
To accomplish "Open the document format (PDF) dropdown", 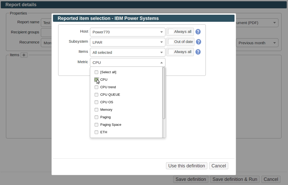I will pos(257,23).
